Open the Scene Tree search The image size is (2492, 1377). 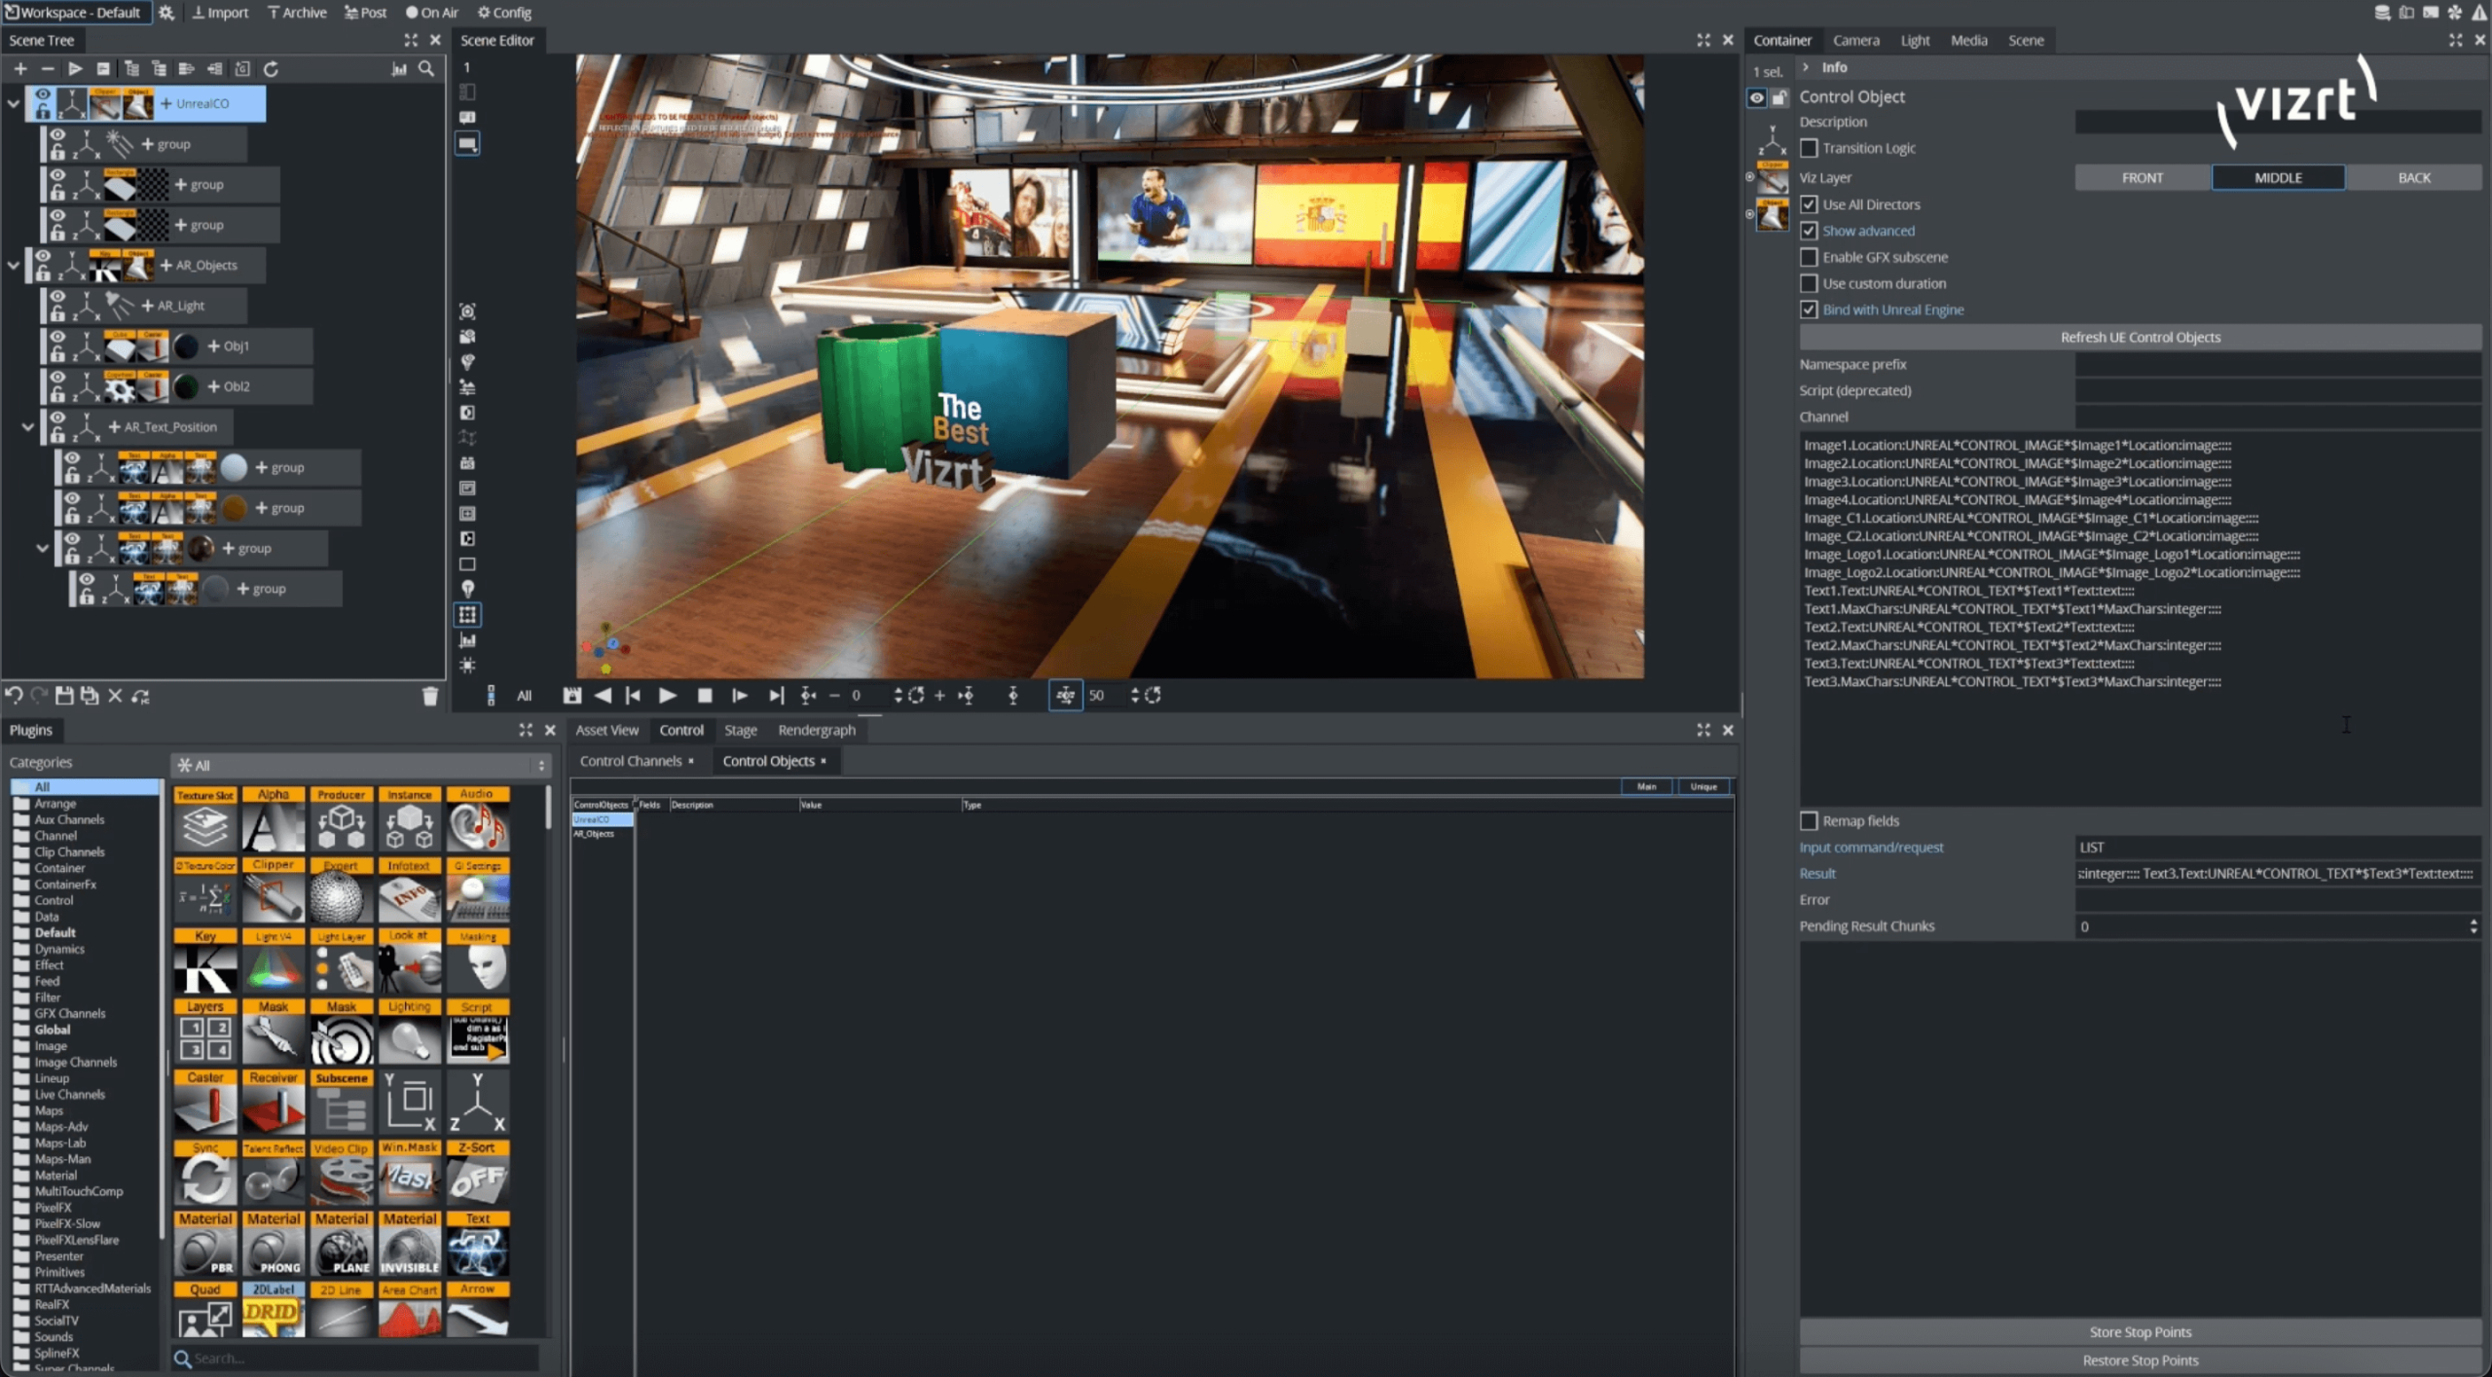(x=426, y=69)
